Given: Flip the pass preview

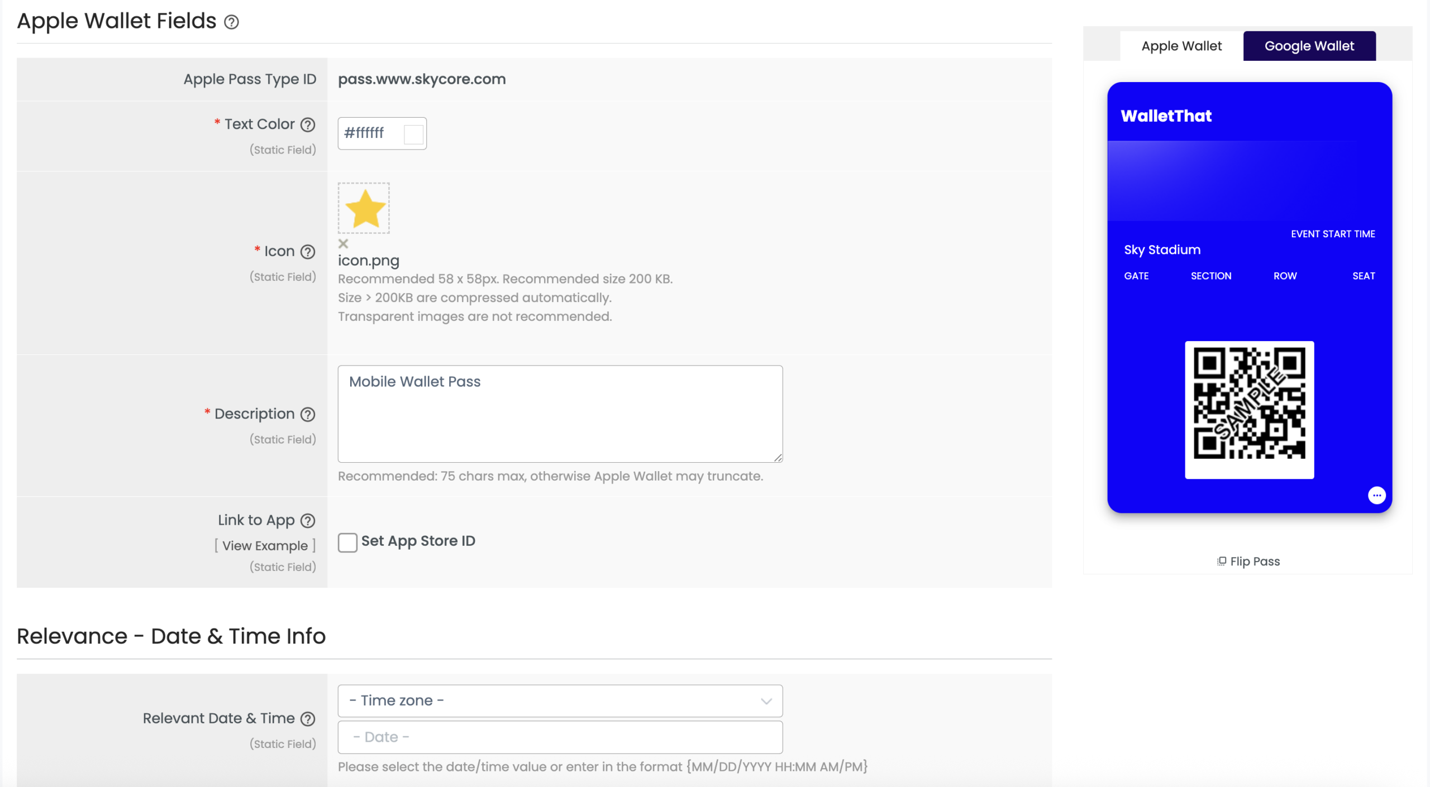Looking at the screenshot, I should click(x=1248, y=561).
